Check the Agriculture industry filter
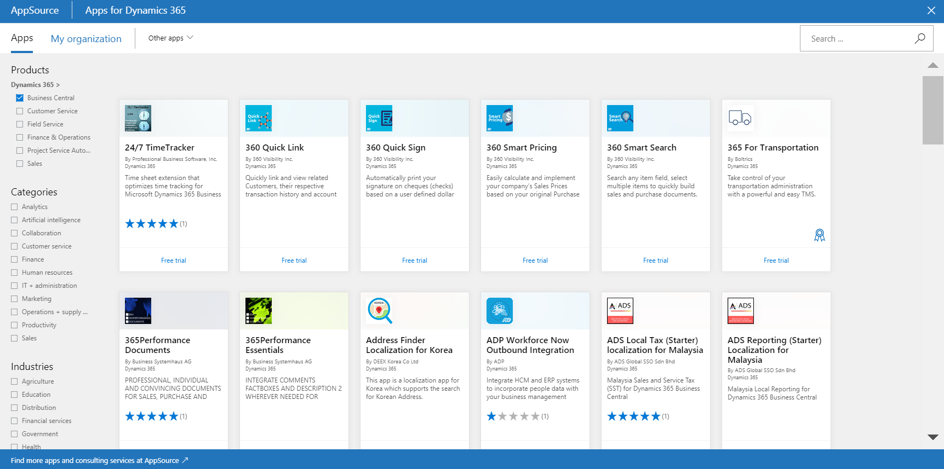Image resolution: width=944 pixels, height=469 pixels. pyautogui.click(x=14, y=381)
